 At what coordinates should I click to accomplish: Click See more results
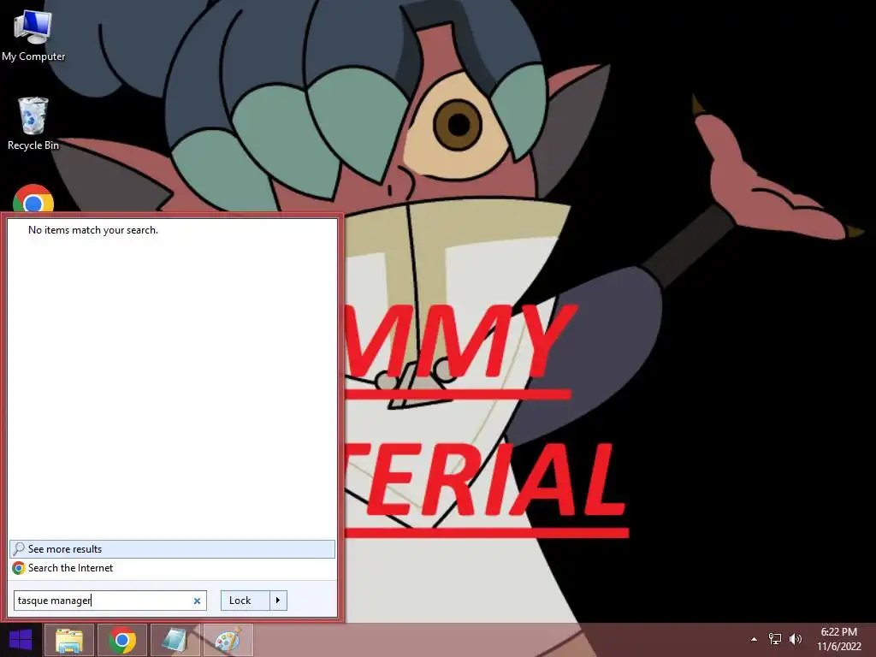point(172,549)
